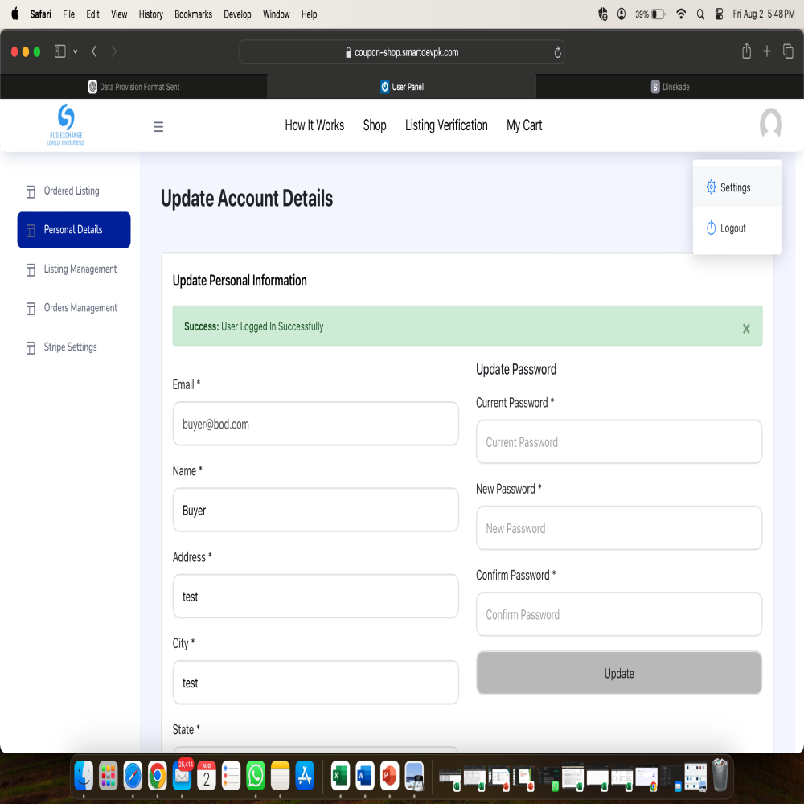Open the Safari History menu
The height and width of the screenshot is (804, 804).
point(150,14)
